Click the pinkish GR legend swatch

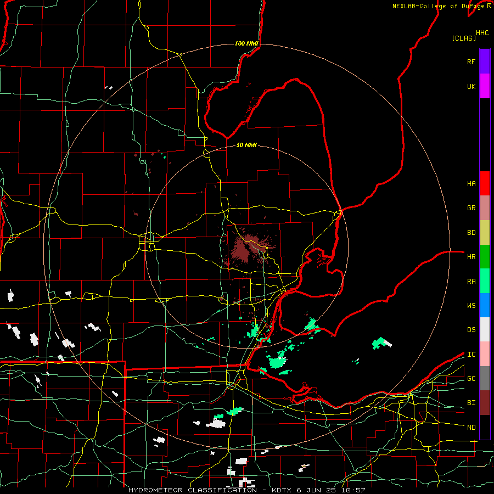[485, 208]
